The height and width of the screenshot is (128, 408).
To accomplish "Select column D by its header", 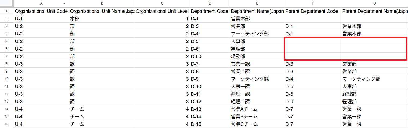I will [x=210, y=3].
